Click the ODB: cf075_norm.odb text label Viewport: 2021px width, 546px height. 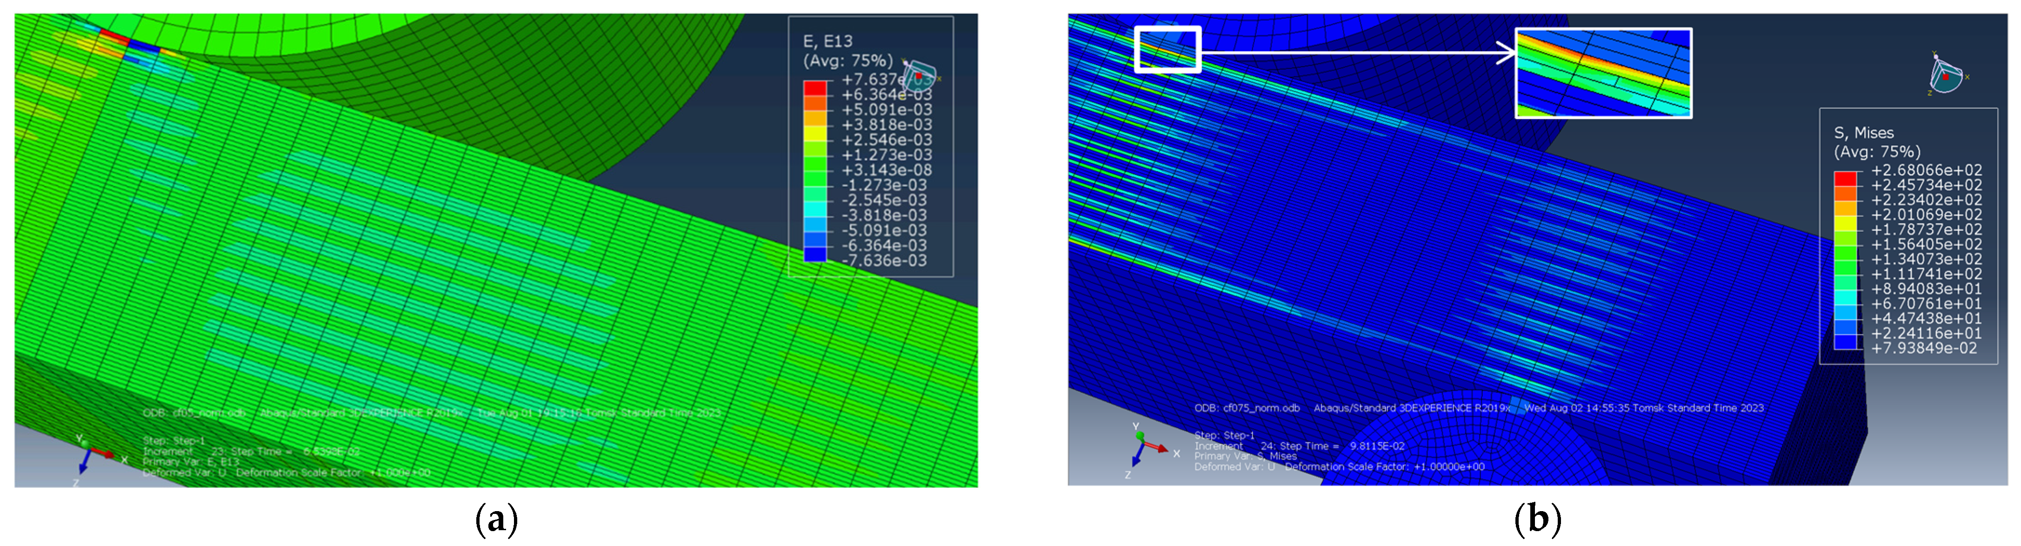1247,408
